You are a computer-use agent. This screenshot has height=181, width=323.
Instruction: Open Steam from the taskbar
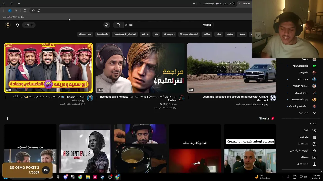[x=102, y=177]
